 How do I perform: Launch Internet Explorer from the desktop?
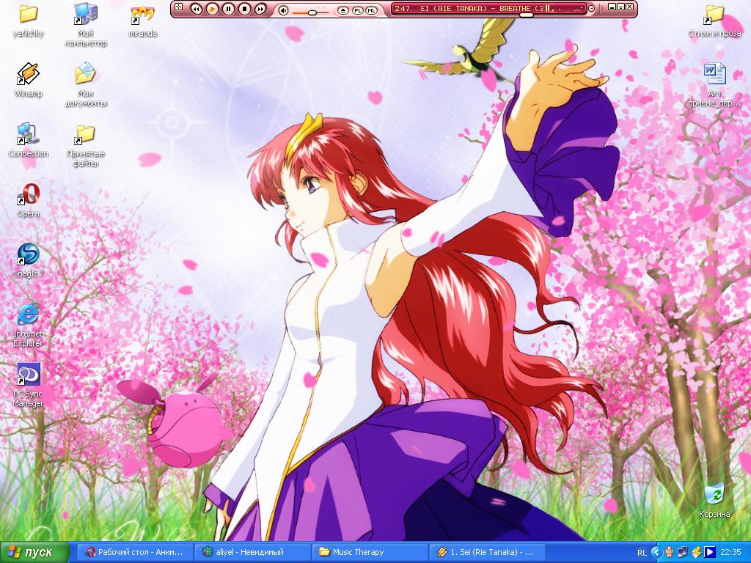[29, 325]
